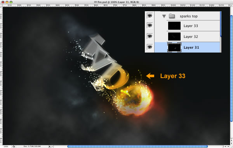Click the fire.psd document icon in title bar
The width and height of the screenshot is (233, 148).
[x=96, y=2]
